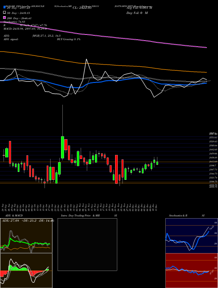The height and width of the screenshot is (288, 218).
Task: Open the ADX indicator chart panel
Action: click(x=26, y=236)
